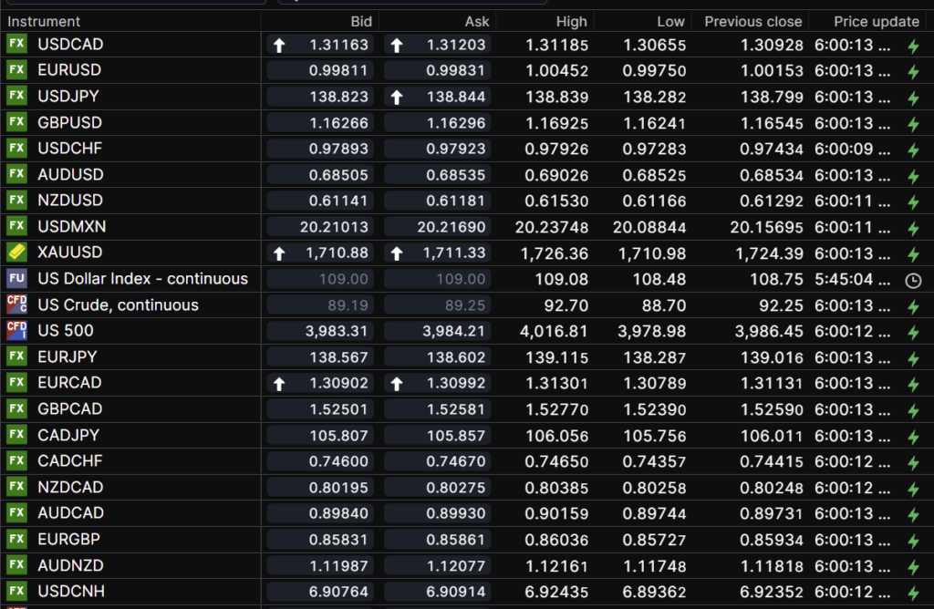Sort by the Instrument column header
The height and width of the screenshot is (609, 934).
pos(45,21)
